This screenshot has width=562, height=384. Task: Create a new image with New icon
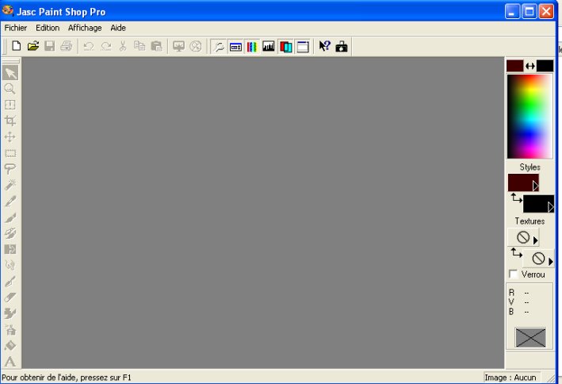pos(17,46)
